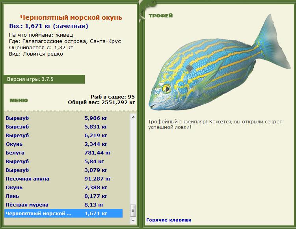Click the Версия игры: 3.7.5 bar

point(44,79)
